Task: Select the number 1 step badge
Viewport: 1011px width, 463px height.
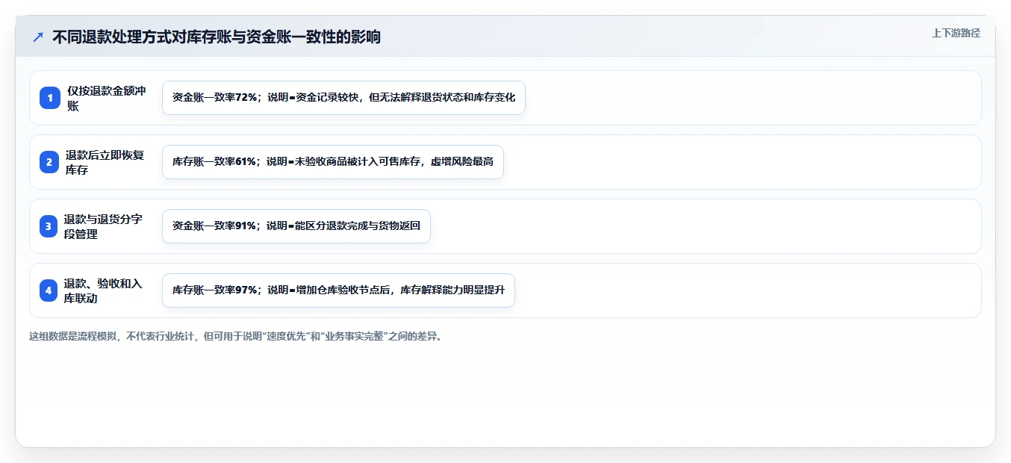Action: pyautogui.click(x=49, y=98)
